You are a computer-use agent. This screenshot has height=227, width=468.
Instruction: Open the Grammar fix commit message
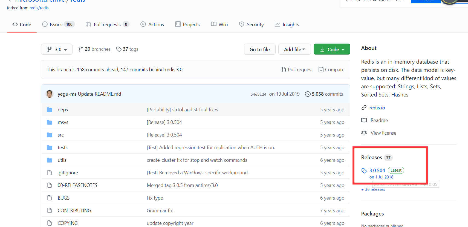(160, 211)
